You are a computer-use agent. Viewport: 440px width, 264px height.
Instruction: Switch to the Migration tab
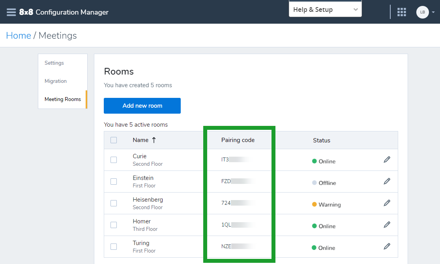pyautogui.click(x=56, y=81)
